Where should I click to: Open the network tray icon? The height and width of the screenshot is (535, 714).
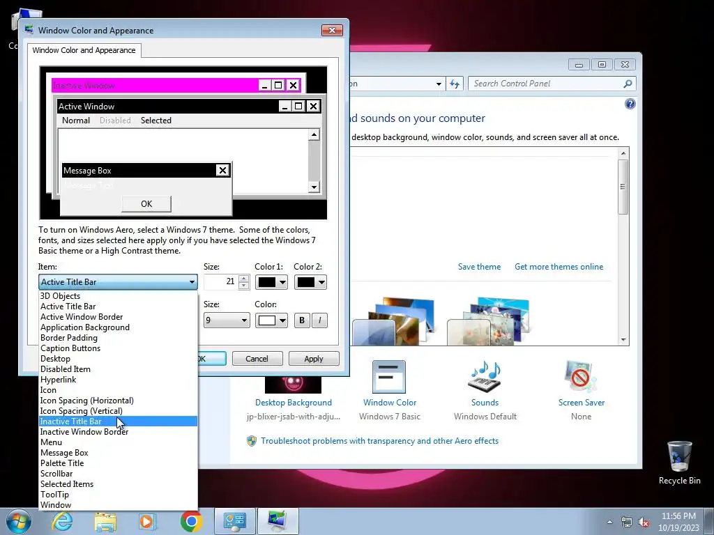[627, 522]
